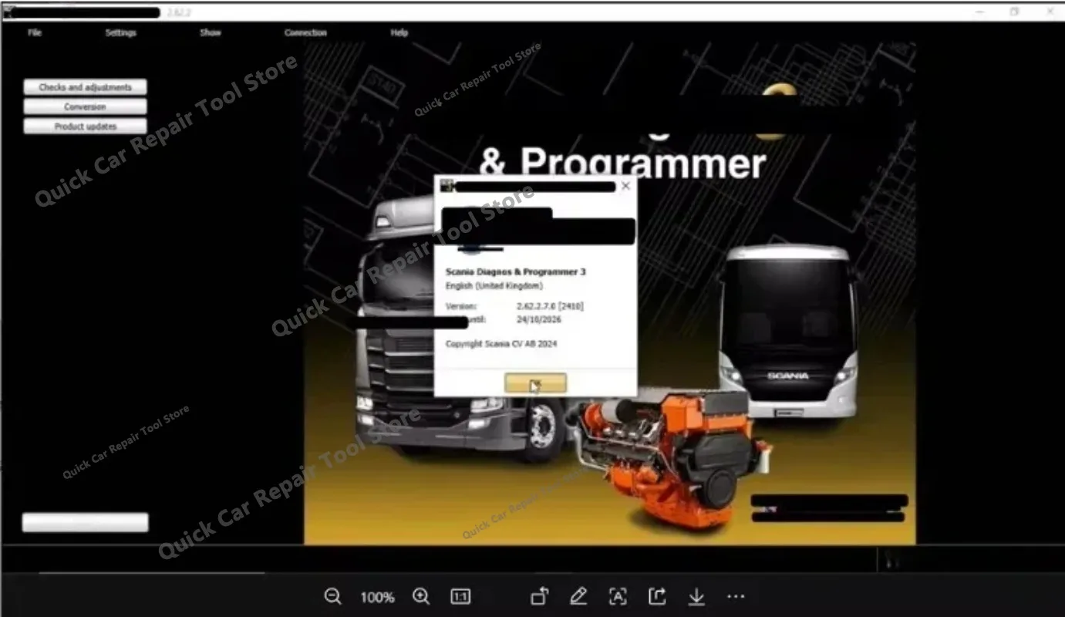Click Copyright Scania CV AB 2024 text
Viewport: 1065px width, 617px height.
click(x=501, y=343)
